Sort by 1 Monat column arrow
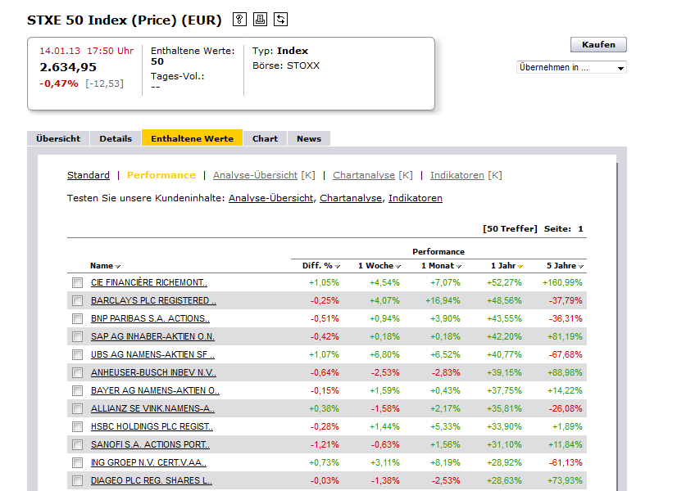The image size is (686, 491). [458, 267]
